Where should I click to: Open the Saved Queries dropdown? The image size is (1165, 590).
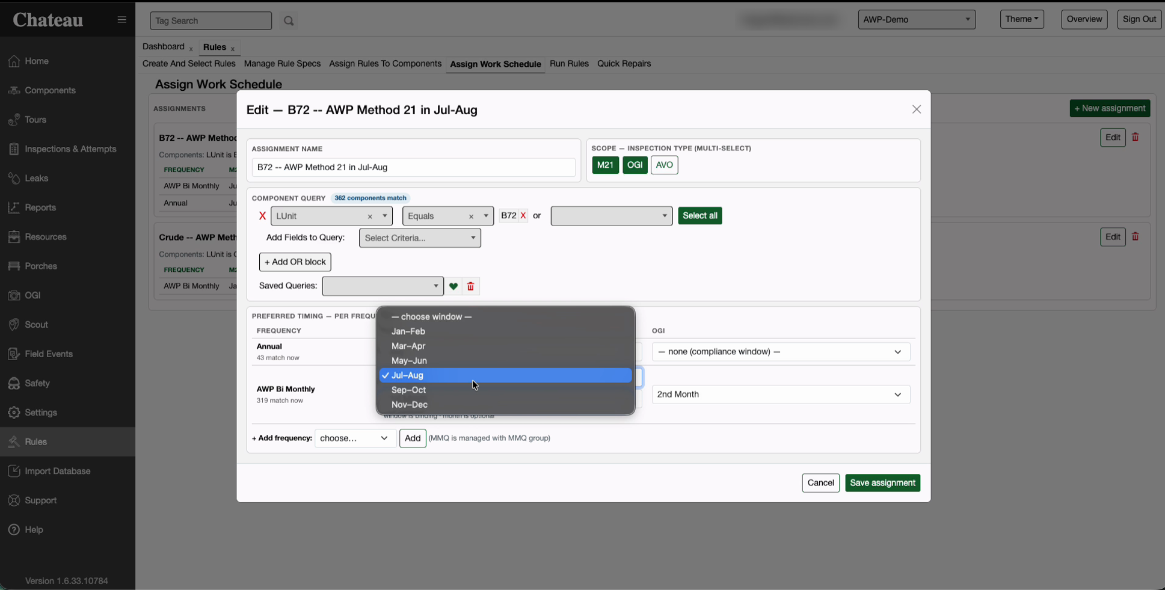point(383,286)
